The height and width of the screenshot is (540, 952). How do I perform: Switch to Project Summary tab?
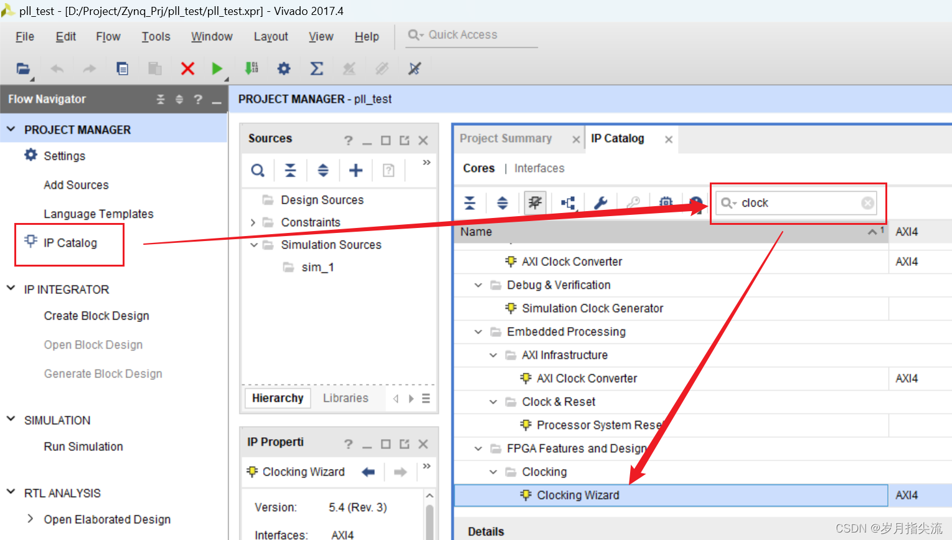click(x=506, y=138)
